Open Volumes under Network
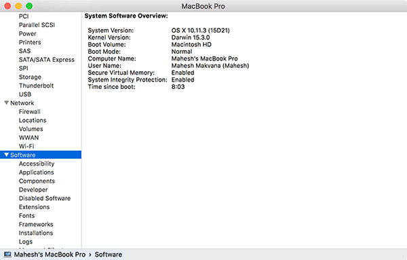Viewport: 407px width, 260px height. [31, 129]
